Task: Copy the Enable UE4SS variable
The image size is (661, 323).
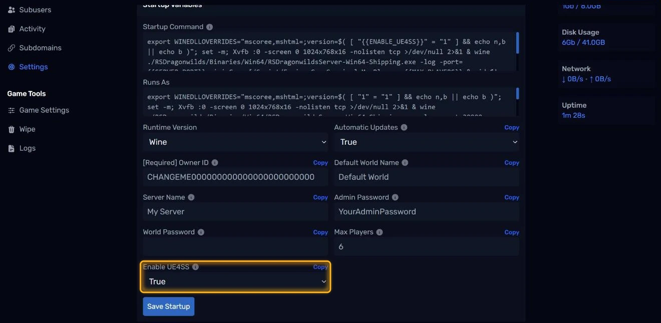Action: click(320, 267)
